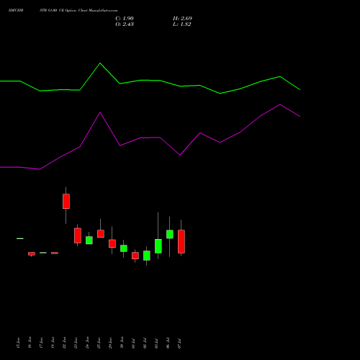360x360 pixels.
Task: Click the 01 Jul date label
Action: click(x=133, y=343)
